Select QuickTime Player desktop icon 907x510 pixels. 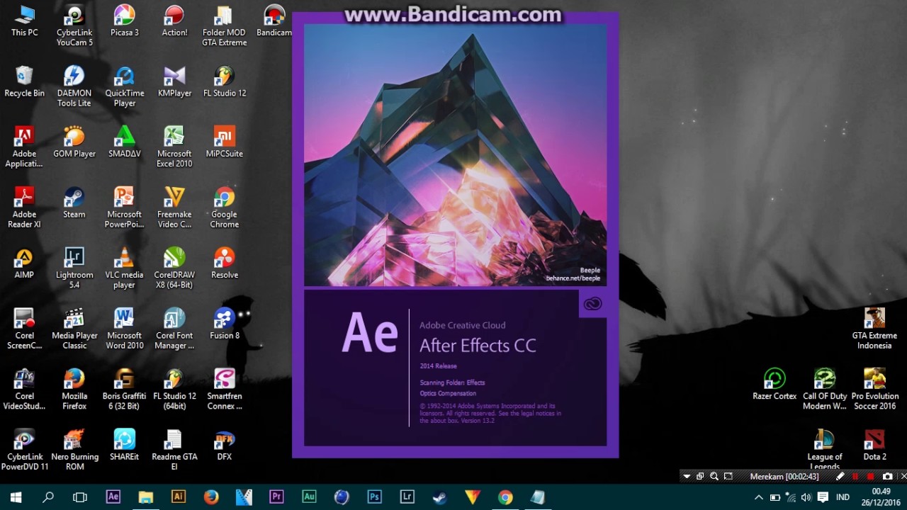click(x=125, y=86)
